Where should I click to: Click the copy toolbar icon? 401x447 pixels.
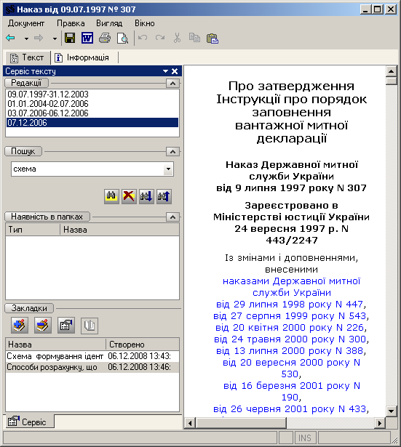194,38
